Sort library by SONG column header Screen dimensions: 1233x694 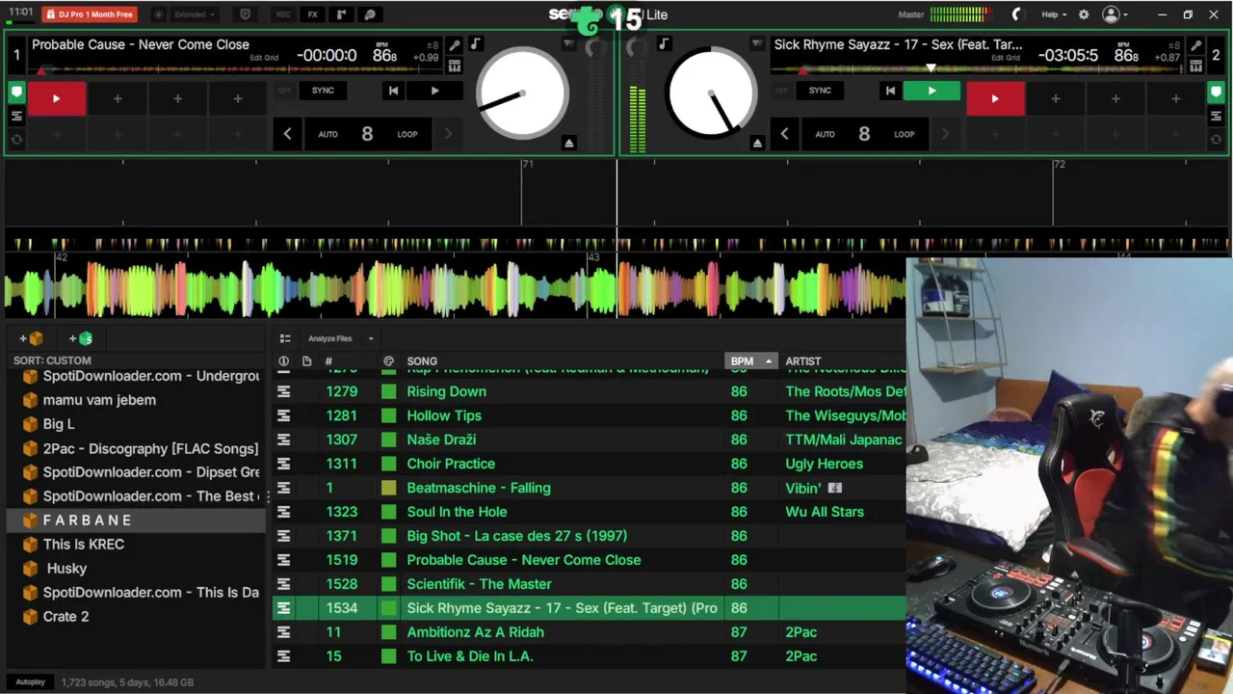pyautogui.click(x=422, y=361)
